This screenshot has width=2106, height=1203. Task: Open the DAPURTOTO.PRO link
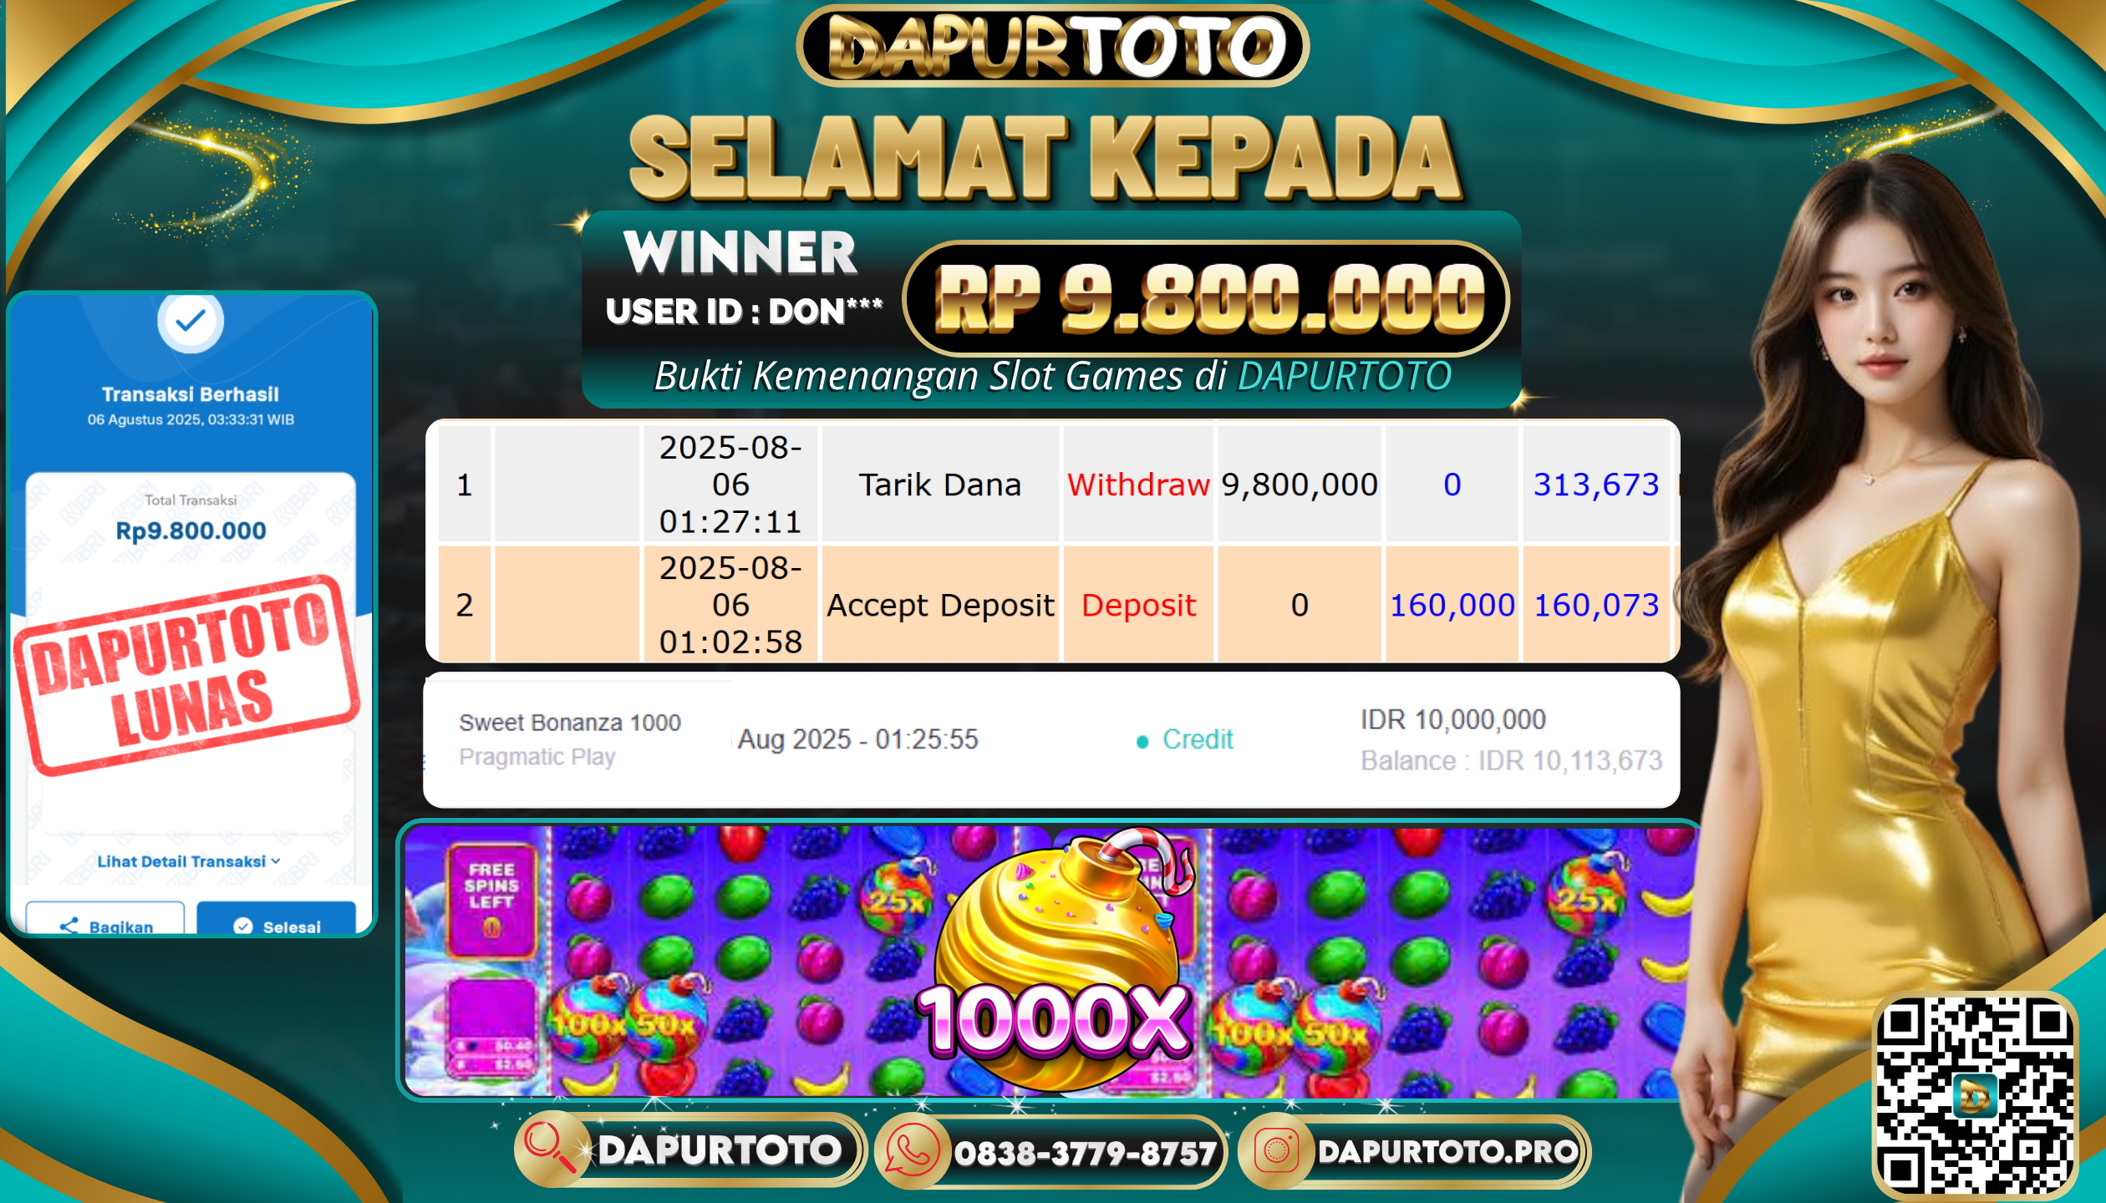click(x=1447, y=1151)
